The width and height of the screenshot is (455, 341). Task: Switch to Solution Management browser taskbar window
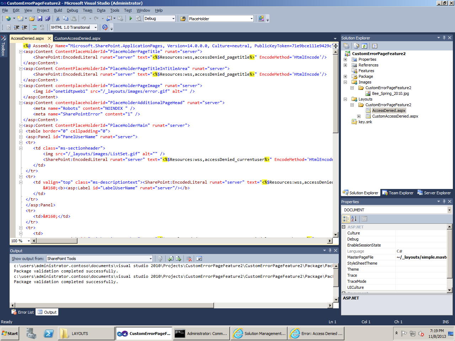[x=259, y=334]
